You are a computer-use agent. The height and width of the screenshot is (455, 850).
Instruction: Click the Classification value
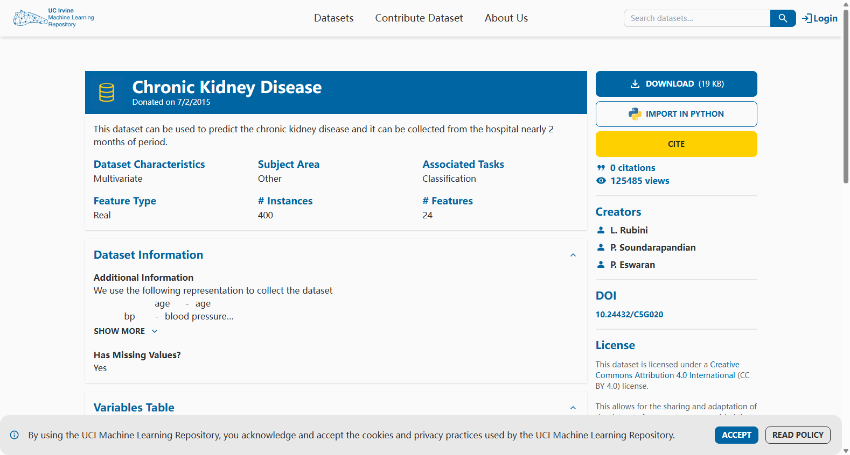pyautogui.click(x=449, y=179)
